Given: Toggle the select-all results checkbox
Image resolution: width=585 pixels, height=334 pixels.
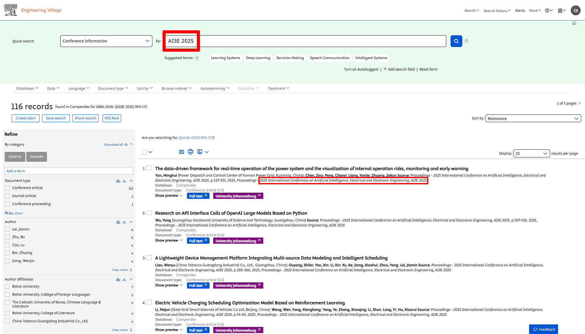Looking at the screenshot, I should click(145, 152).
